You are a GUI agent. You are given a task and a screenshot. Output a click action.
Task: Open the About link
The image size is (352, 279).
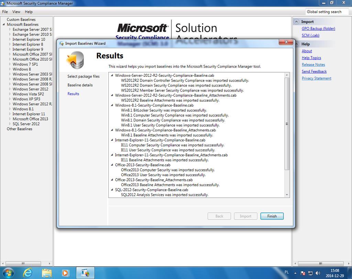click(x=307, y=51)
